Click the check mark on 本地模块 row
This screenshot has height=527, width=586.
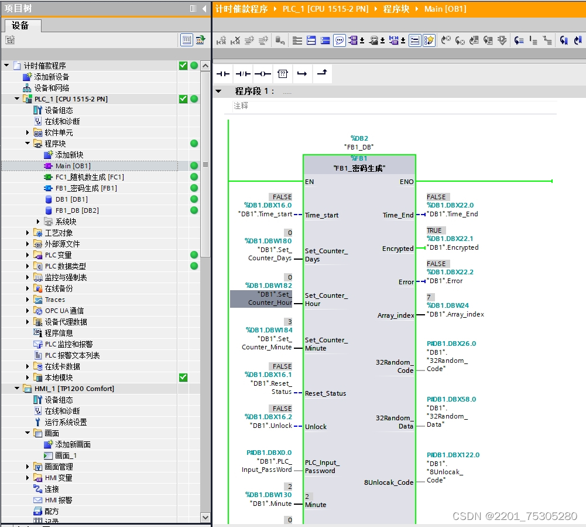[x=183, y=378]
